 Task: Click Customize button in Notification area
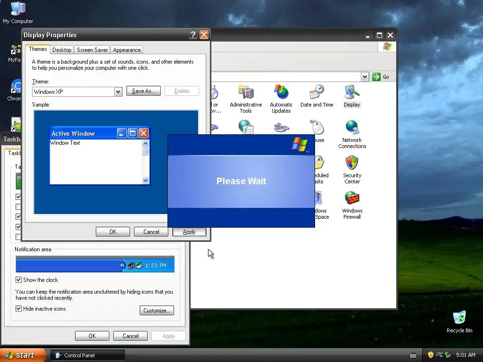pos(157,310)
